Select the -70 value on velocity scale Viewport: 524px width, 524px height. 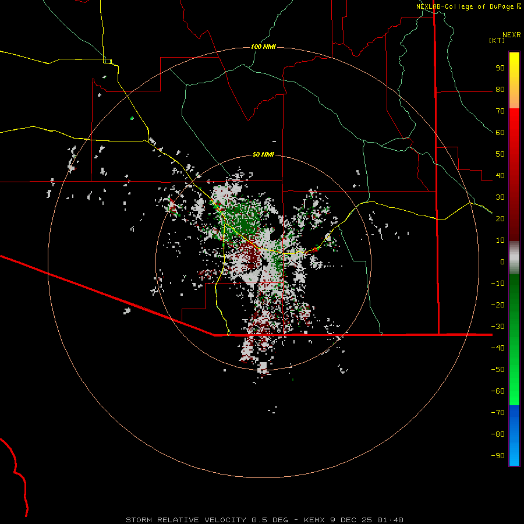pos(498,413)
